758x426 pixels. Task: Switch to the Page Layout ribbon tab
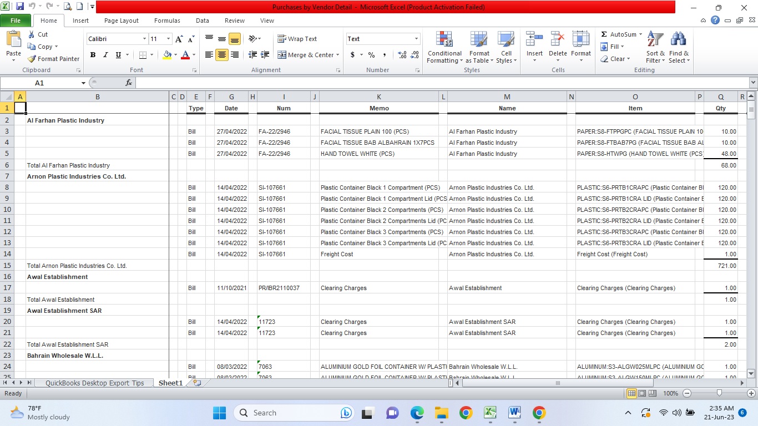click(x=122, y=21)
